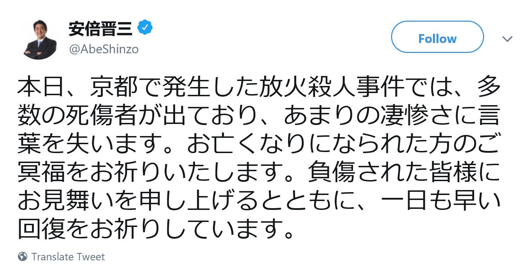Click the Translate Tweet link
This screenshot has height=271, width=526.
click(x=68, y=256)
